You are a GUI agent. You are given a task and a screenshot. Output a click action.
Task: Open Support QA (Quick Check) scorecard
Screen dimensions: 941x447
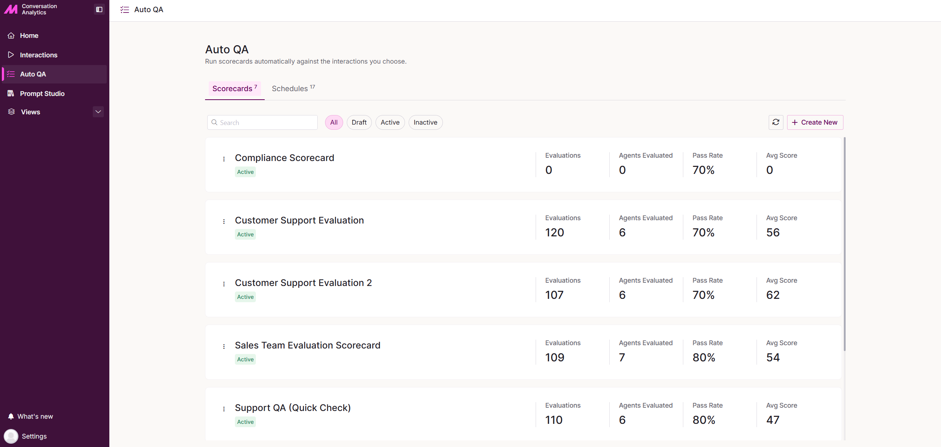click(293, 408)
